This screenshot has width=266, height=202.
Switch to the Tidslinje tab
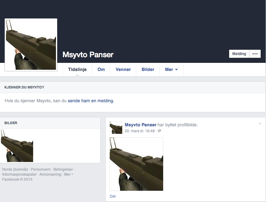(x=77, y=70)
